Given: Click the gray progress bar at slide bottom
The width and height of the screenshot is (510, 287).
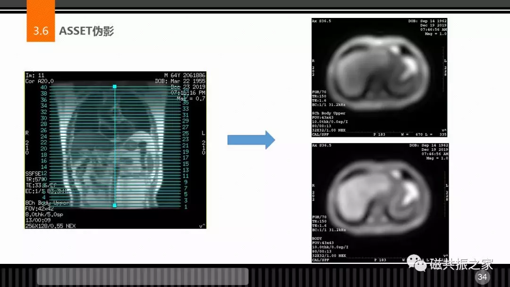Looking at the screenshot, I should [x=143, y=276].
